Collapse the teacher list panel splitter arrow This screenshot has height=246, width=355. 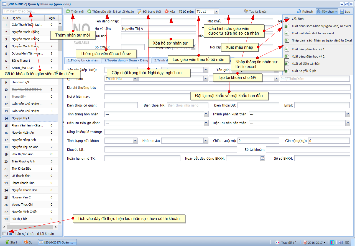point(63,122)
